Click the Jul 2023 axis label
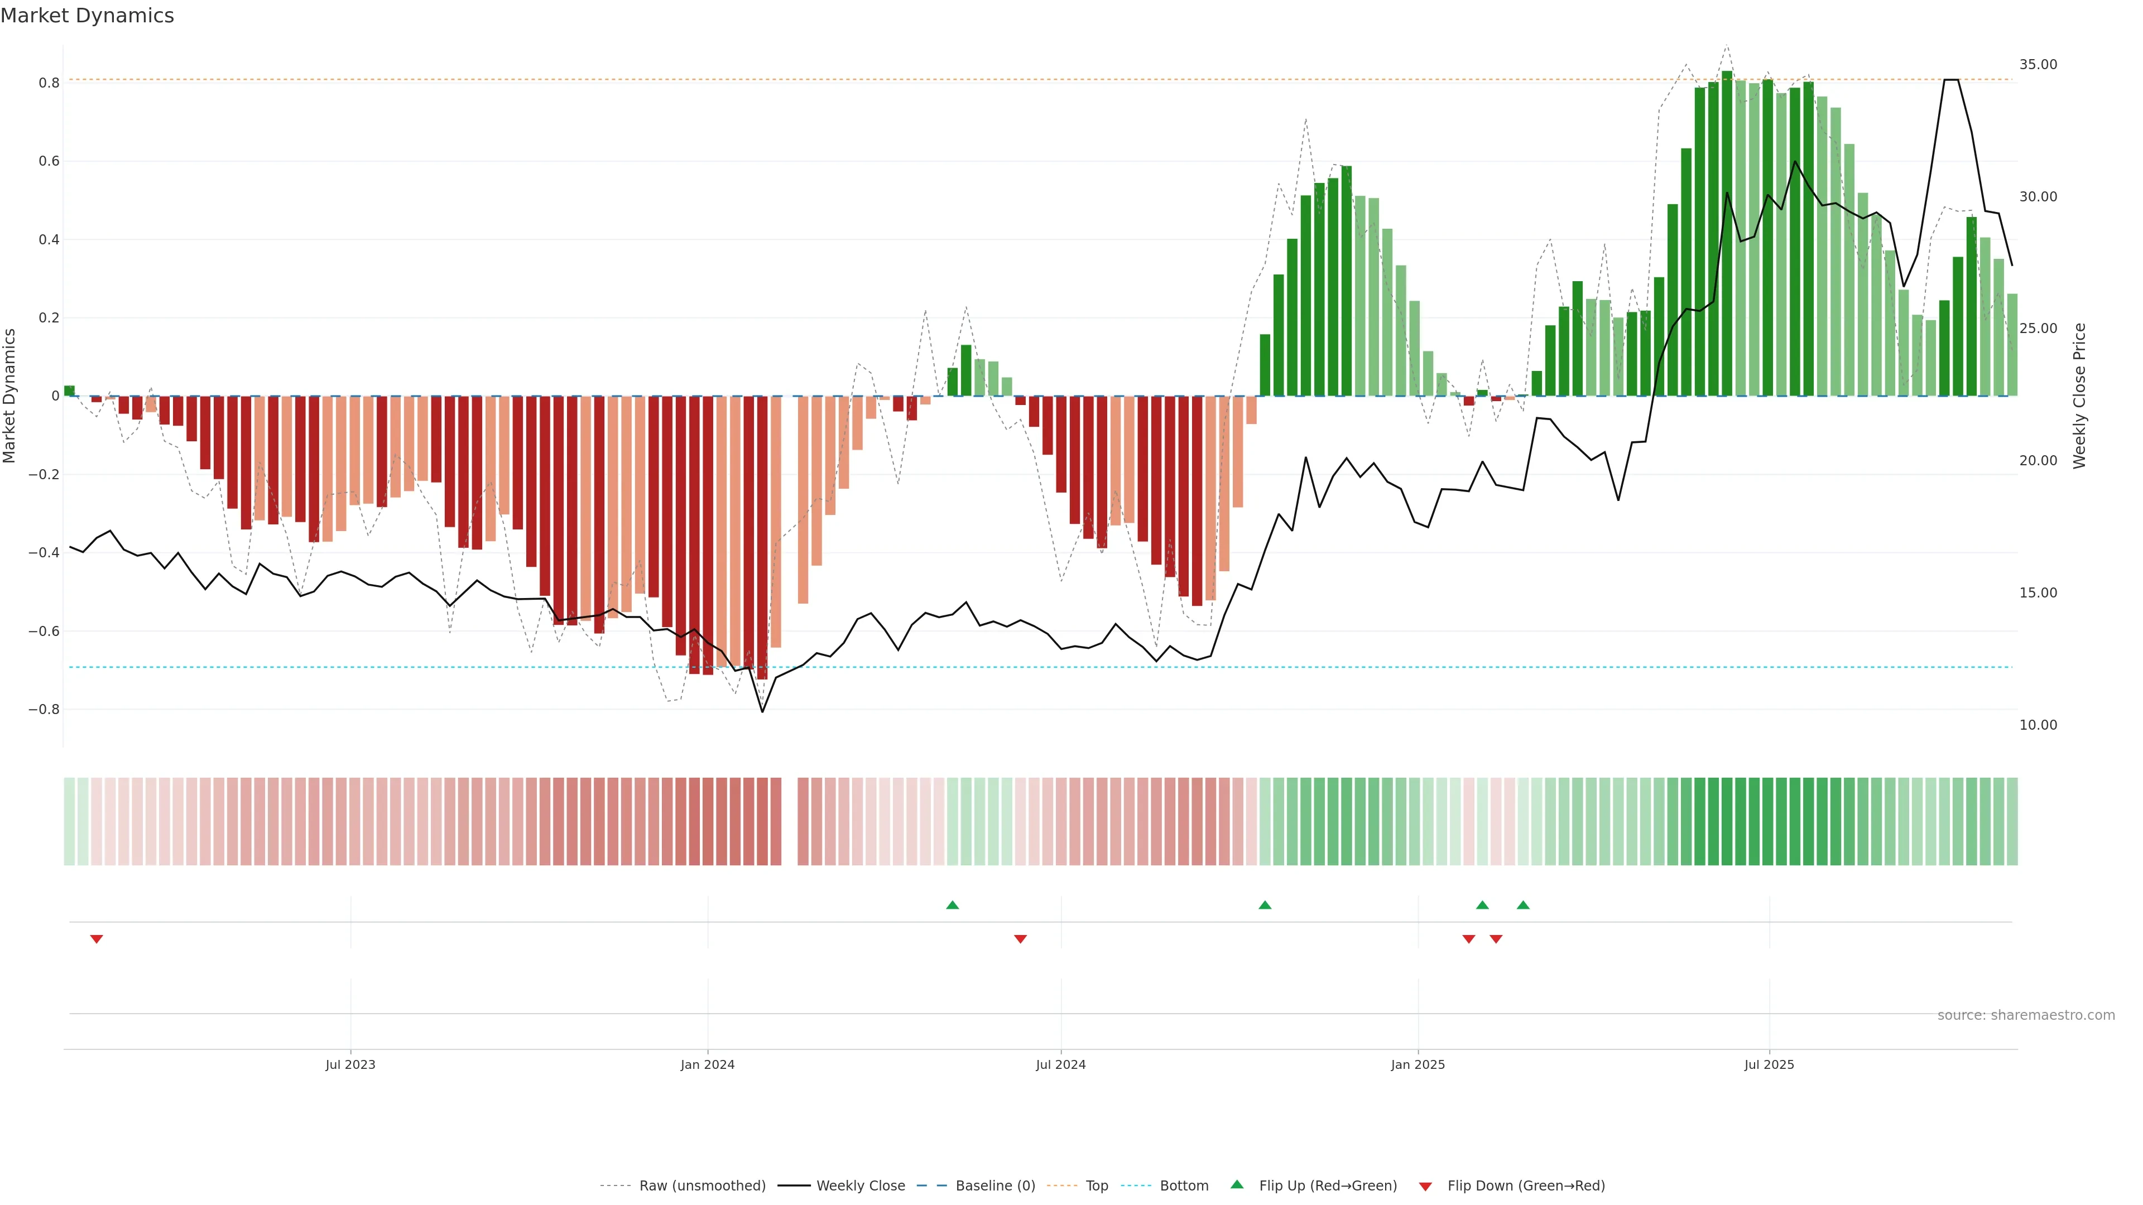This screenshot has height=1205, width=2143. 350,1064
